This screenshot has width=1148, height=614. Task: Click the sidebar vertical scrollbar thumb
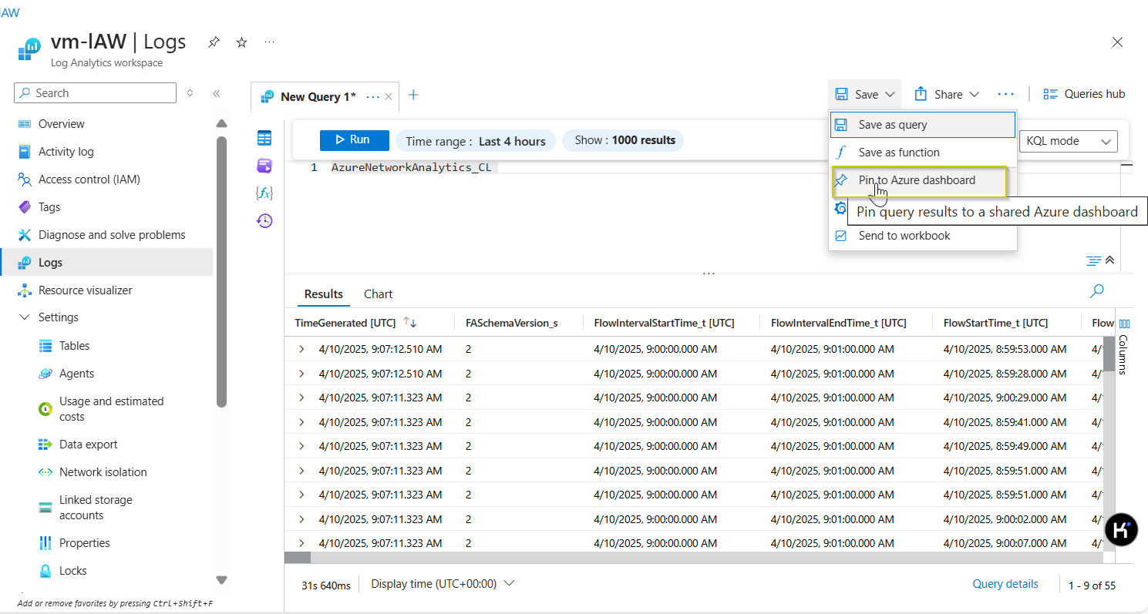222,271
